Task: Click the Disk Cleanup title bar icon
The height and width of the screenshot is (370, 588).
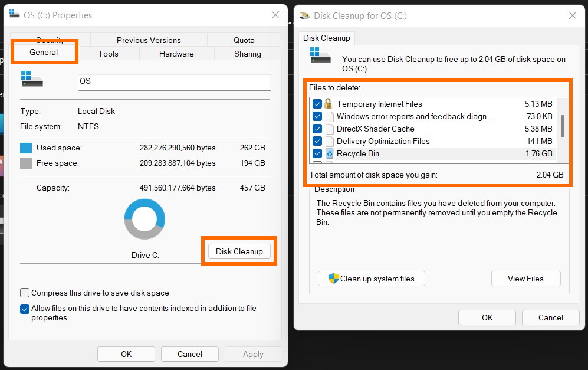Action: (305, 15)
